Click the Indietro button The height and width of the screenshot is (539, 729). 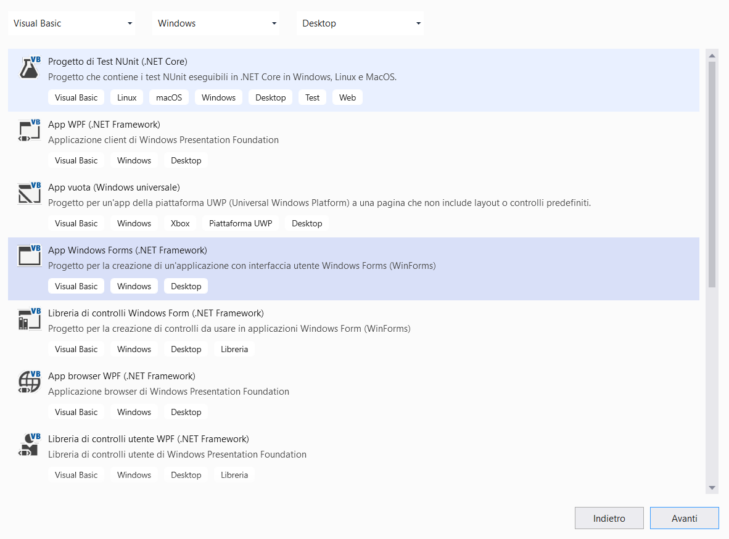pos(609,518)
